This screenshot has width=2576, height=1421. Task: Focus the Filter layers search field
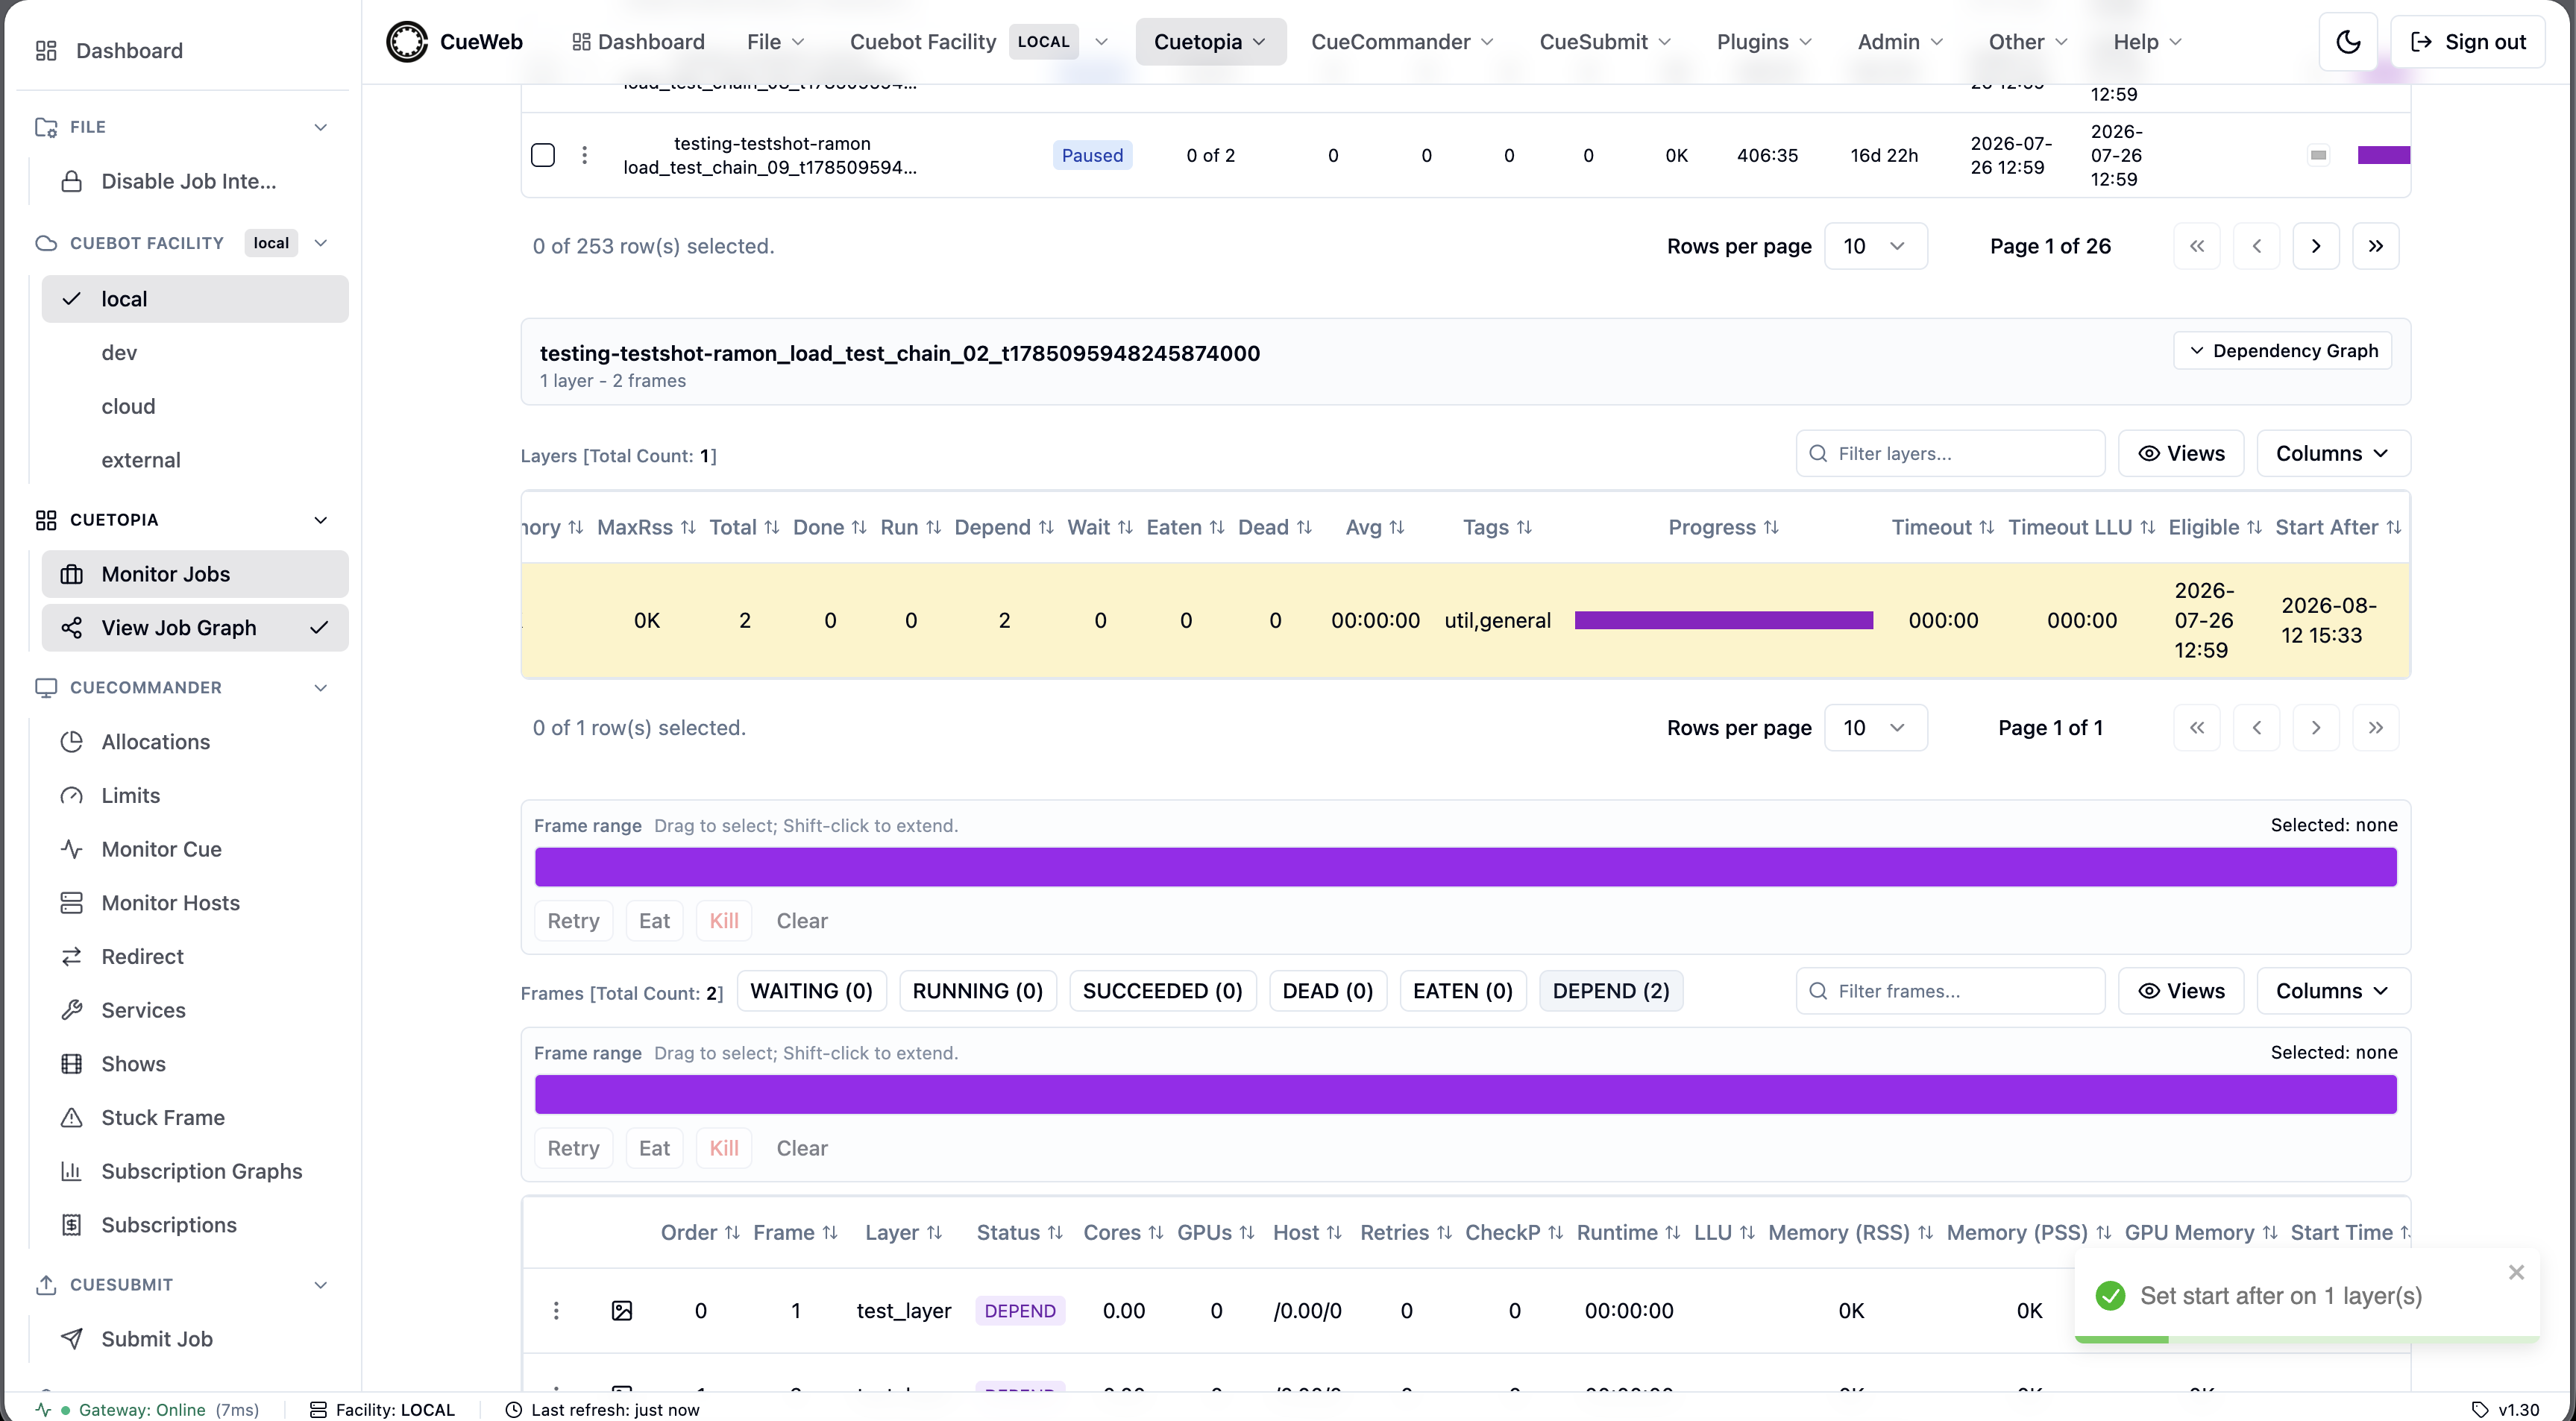[x=1950, y=453]
